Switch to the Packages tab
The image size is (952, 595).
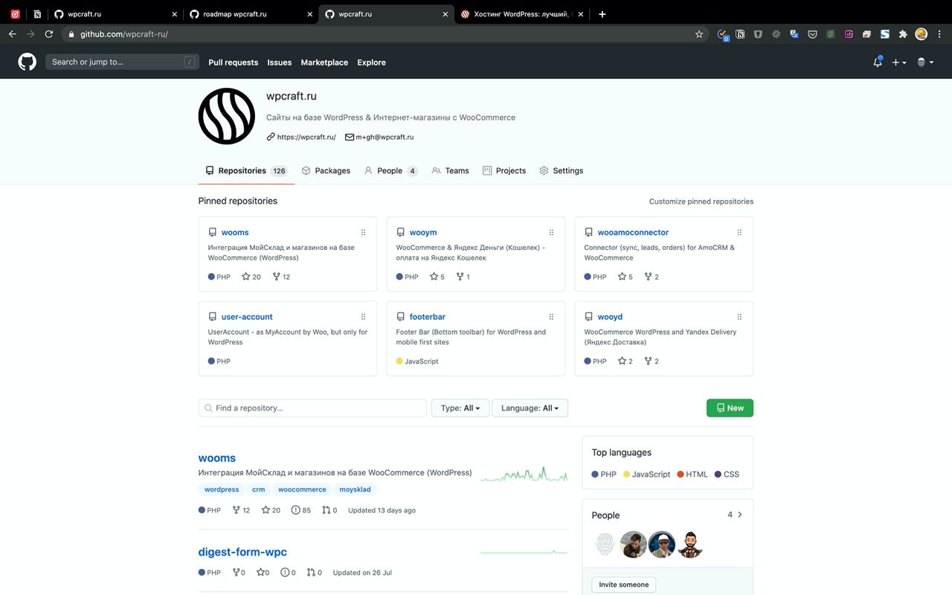click(326, 171)
